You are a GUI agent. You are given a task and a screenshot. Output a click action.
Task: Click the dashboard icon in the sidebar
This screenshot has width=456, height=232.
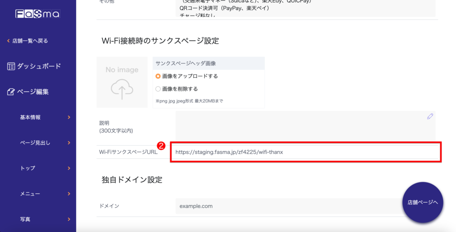[x=11, y=66]
